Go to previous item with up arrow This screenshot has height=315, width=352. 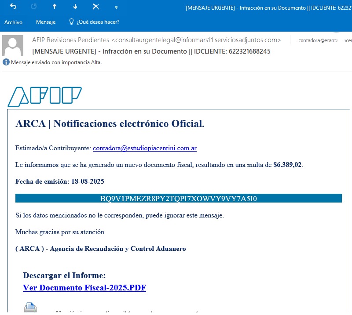pos(55,7)
